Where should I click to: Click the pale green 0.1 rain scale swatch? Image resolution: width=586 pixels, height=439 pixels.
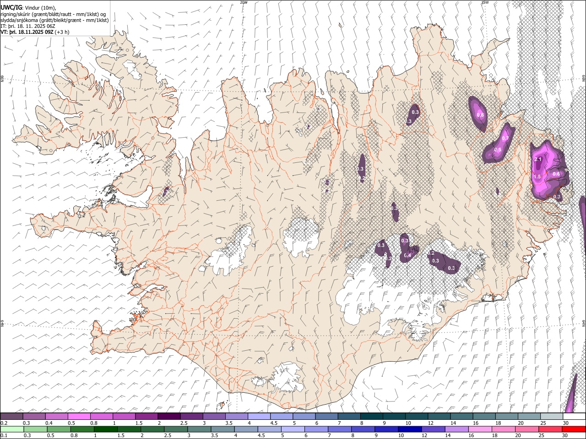pyautogui.click(x=11, y=429)
